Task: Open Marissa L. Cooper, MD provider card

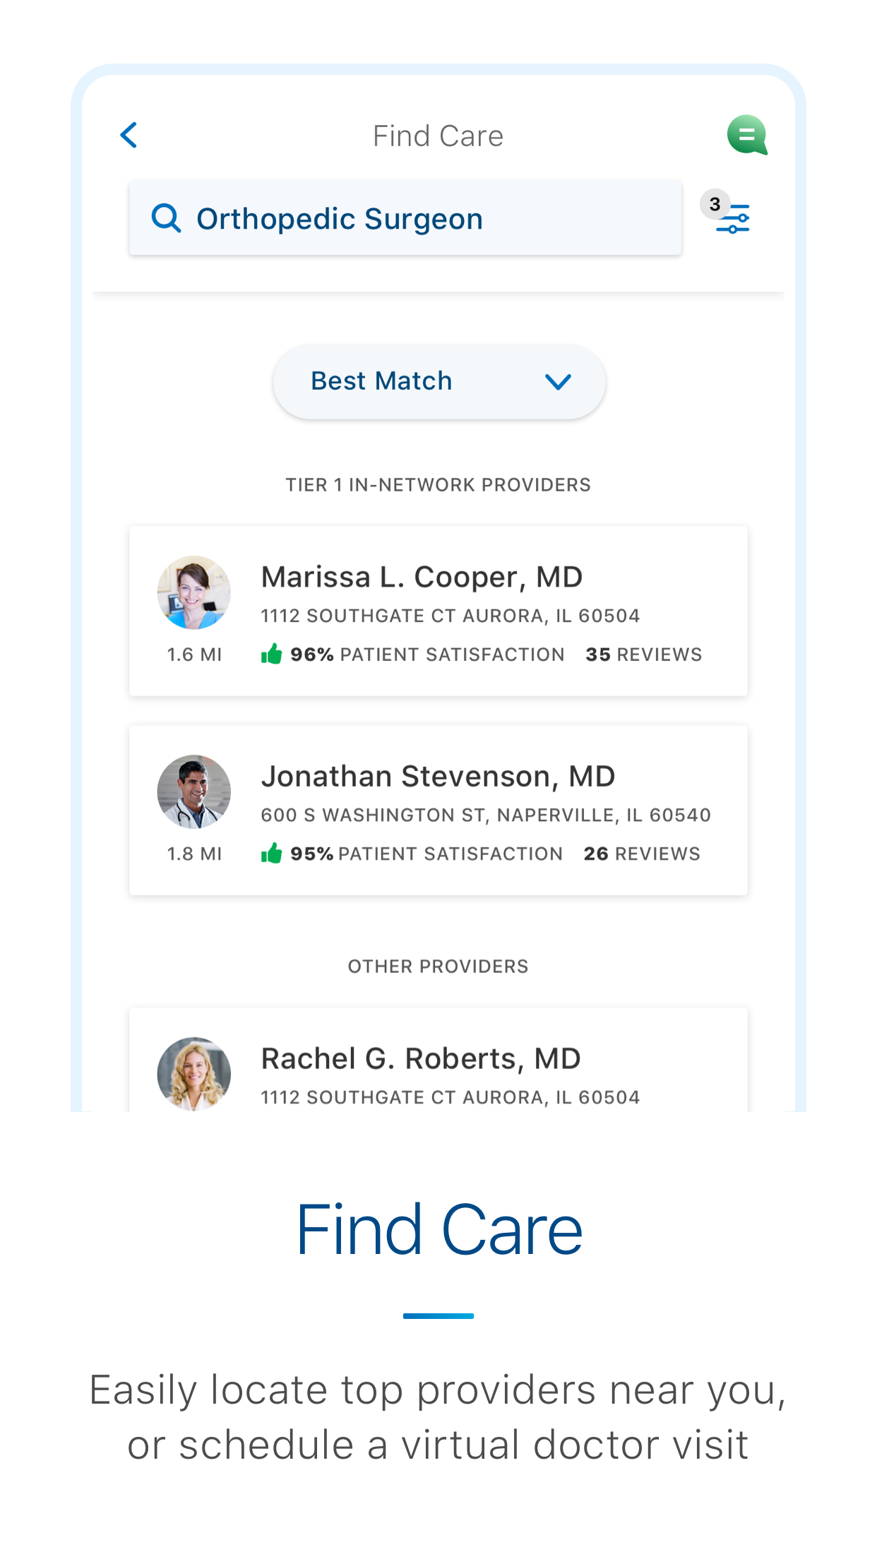Action: point(438,609)
